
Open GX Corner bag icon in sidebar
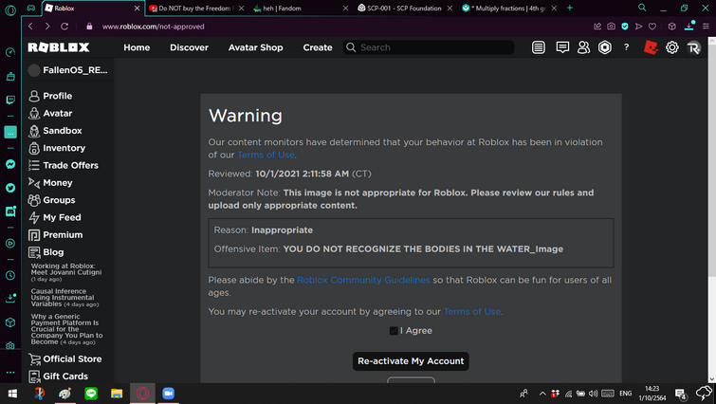click(10, 76)
